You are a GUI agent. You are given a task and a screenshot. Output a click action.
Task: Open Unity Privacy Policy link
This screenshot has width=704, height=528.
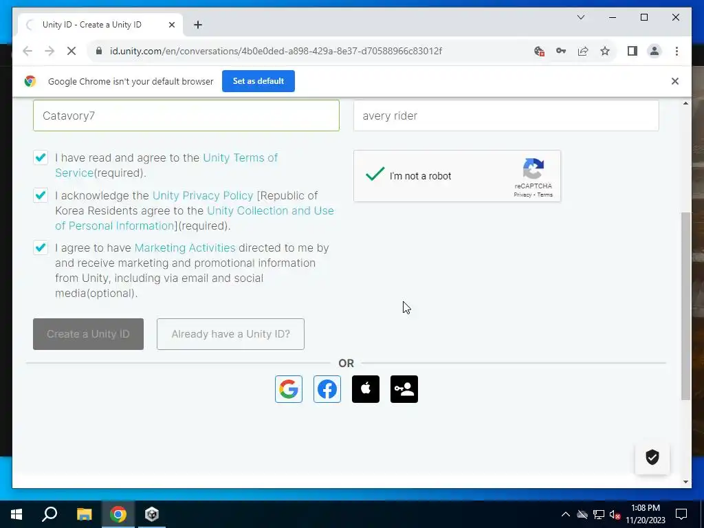pyautogui.click(x=203, y=196)
